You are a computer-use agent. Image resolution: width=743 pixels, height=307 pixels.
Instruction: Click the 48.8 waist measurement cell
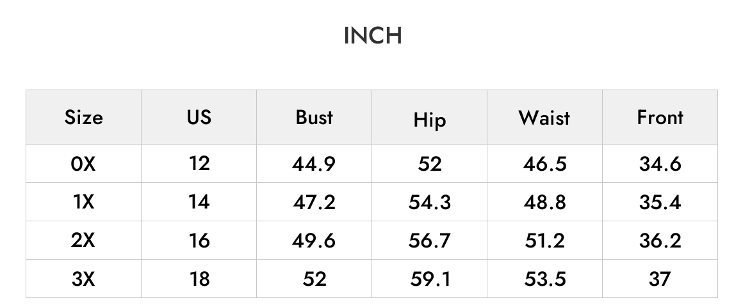point(545,202)
